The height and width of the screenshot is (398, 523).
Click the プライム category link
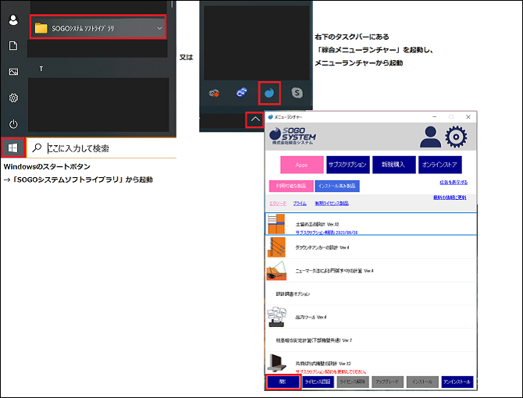300,204
